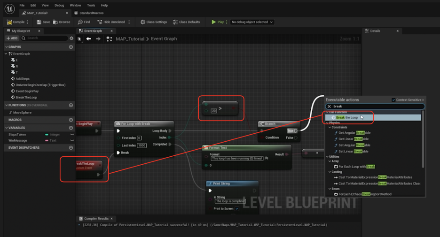Collapse the EventGraph tree item

click(6, 54)
